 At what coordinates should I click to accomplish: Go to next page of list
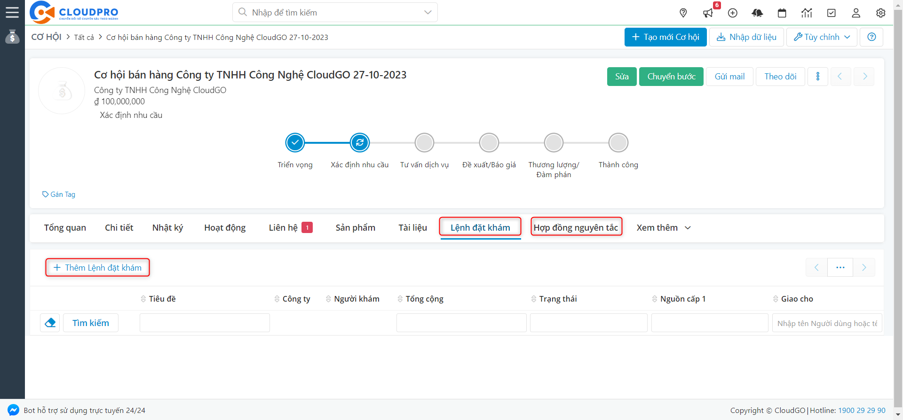864,267
